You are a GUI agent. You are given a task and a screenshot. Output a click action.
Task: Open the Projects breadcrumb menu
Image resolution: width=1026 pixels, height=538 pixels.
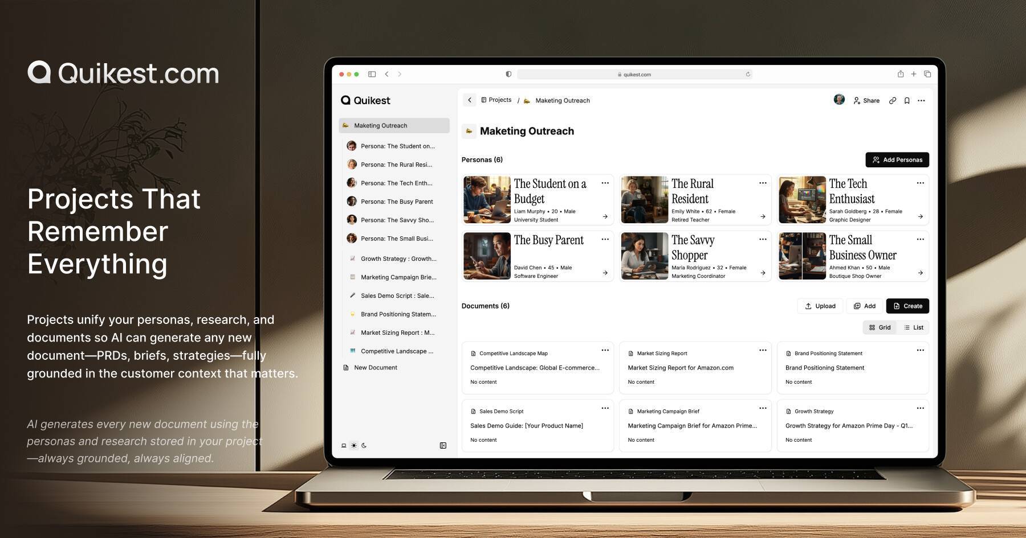[x=496, y=100]
